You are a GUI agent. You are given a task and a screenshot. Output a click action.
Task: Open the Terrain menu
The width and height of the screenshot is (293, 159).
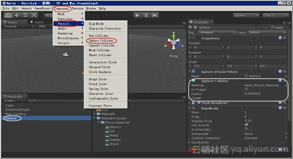click(x=77, y=8)
